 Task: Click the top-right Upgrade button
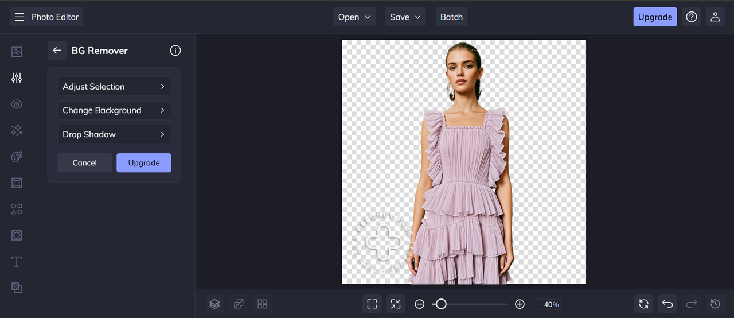pyautogui.click(x=655, y=17)
